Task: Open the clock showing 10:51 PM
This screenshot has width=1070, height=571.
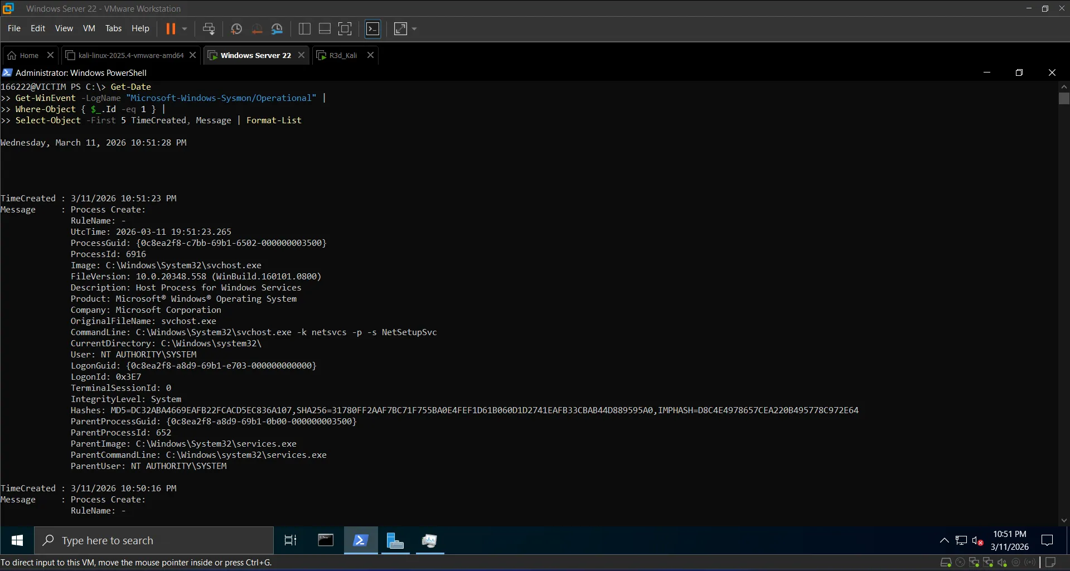Action: (1009, 540)
